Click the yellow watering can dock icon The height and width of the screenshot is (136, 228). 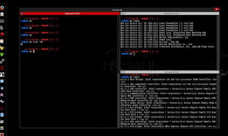pos(2,48)
